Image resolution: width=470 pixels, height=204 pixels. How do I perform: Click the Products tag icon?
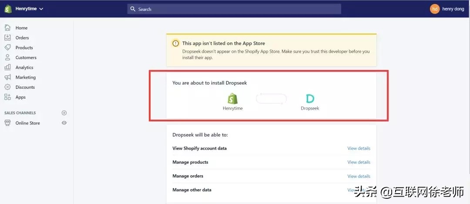pyautogui.click(x=7, y=47)
